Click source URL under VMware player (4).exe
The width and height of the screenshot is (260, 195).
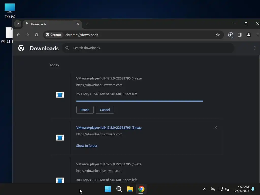pyautogui.click(x=99, y=85)
